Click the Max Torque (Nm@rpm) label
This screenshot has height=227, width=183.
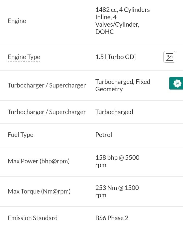click(x=39, y=191)
